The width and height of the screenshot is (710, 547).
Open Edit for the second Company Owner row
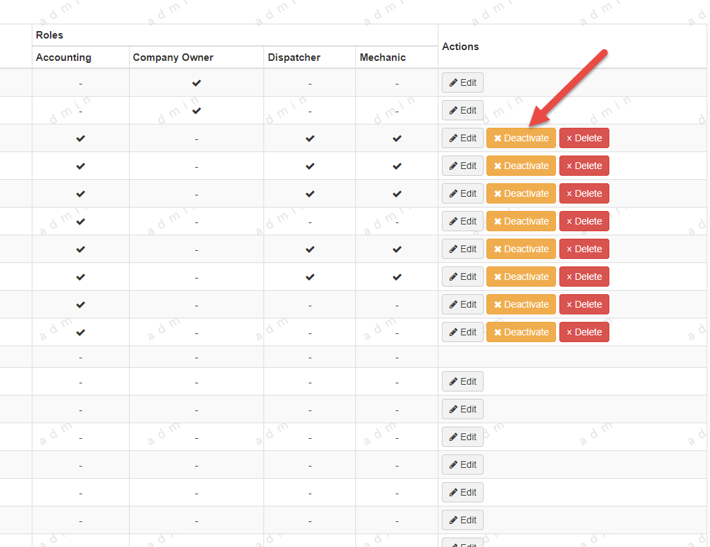(x=462, y=111)
